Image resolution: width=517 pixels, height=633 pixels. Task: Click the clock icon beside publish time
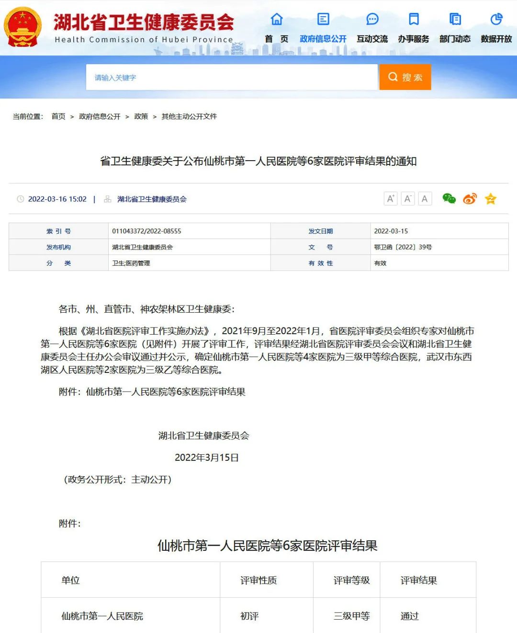(21, 199)
